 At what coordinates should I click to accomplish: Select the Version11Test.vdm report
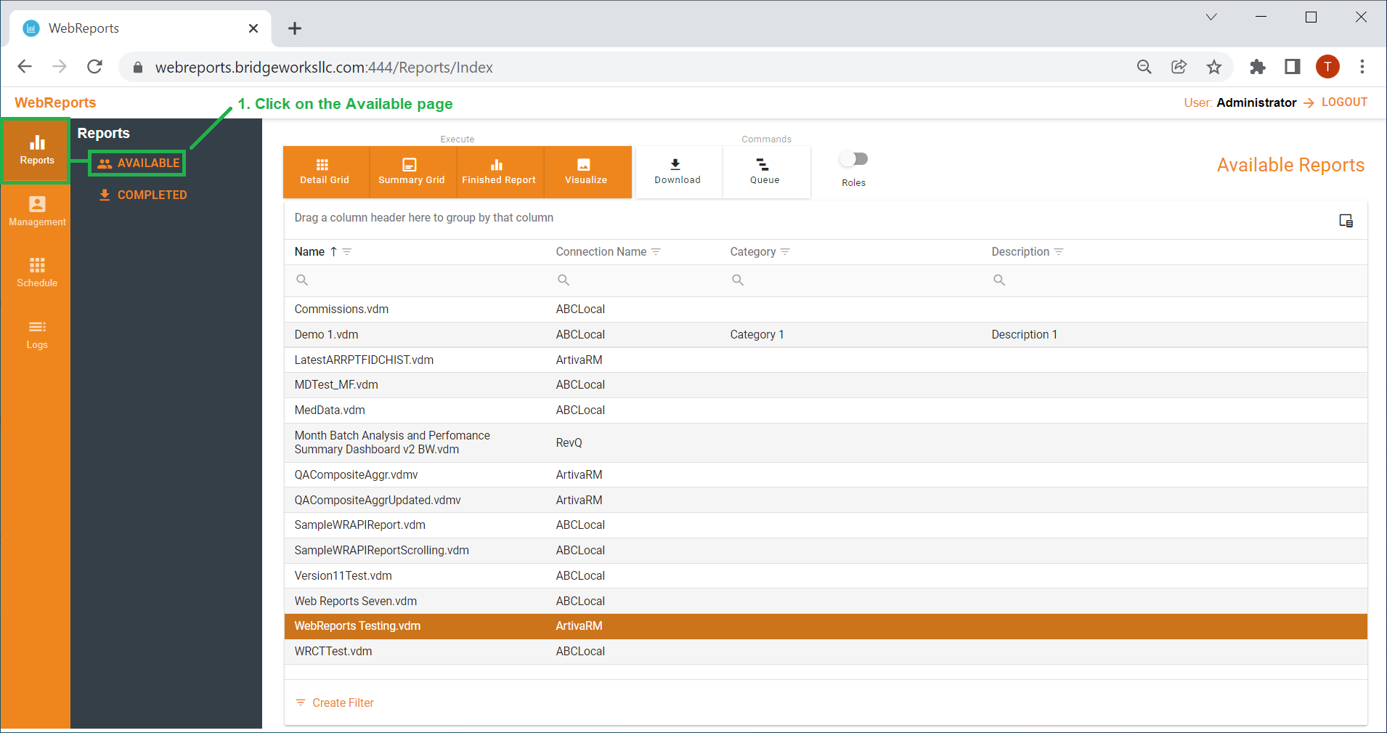click(x=826, y=575)
